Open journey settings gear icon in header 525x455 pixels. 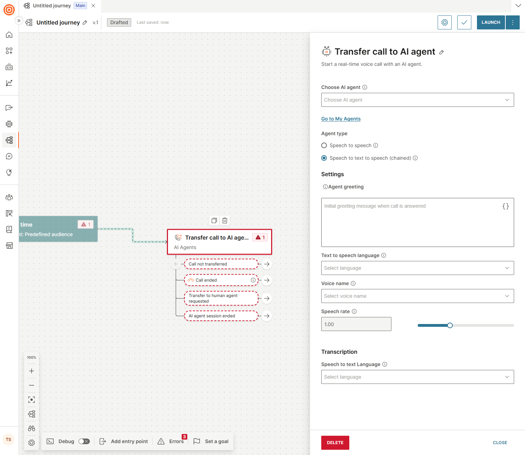coord(444,22)
